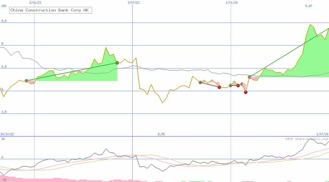Select the gray marker starting the descending red line

click(x=200, y=82)
